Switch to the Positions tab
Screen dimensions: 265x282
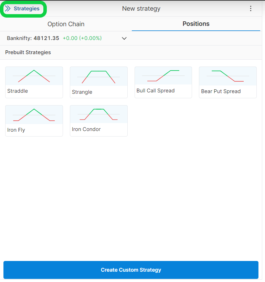pos(196,24)
